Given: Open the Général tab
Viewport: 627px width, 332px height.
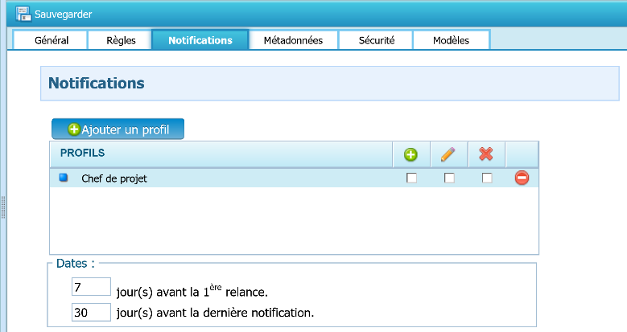Looking at the screenshot, I should [x=52, y=40].
